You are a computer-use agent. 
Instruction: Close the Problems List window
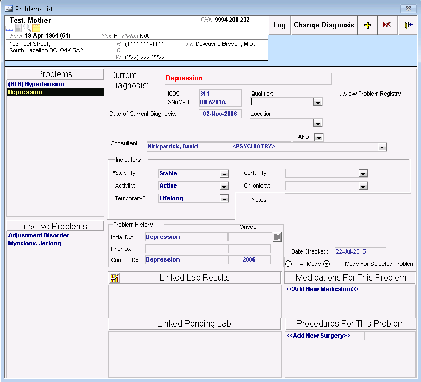(x=409, y=8)
